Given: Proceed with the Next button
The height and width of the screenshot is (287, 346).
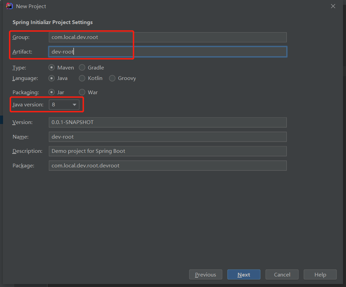Looking at the screenshot, I should click(x=244, y=274).
